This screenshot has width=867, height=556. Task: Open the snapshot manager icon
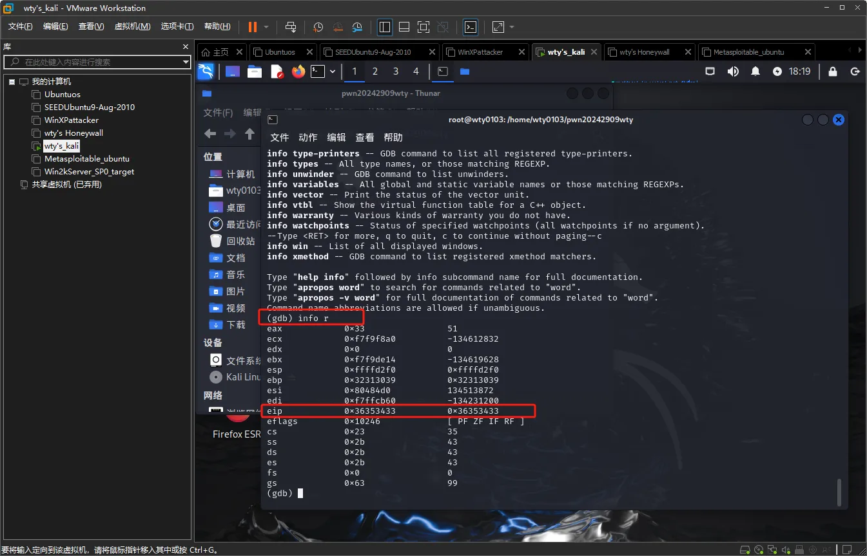(358, 27)
